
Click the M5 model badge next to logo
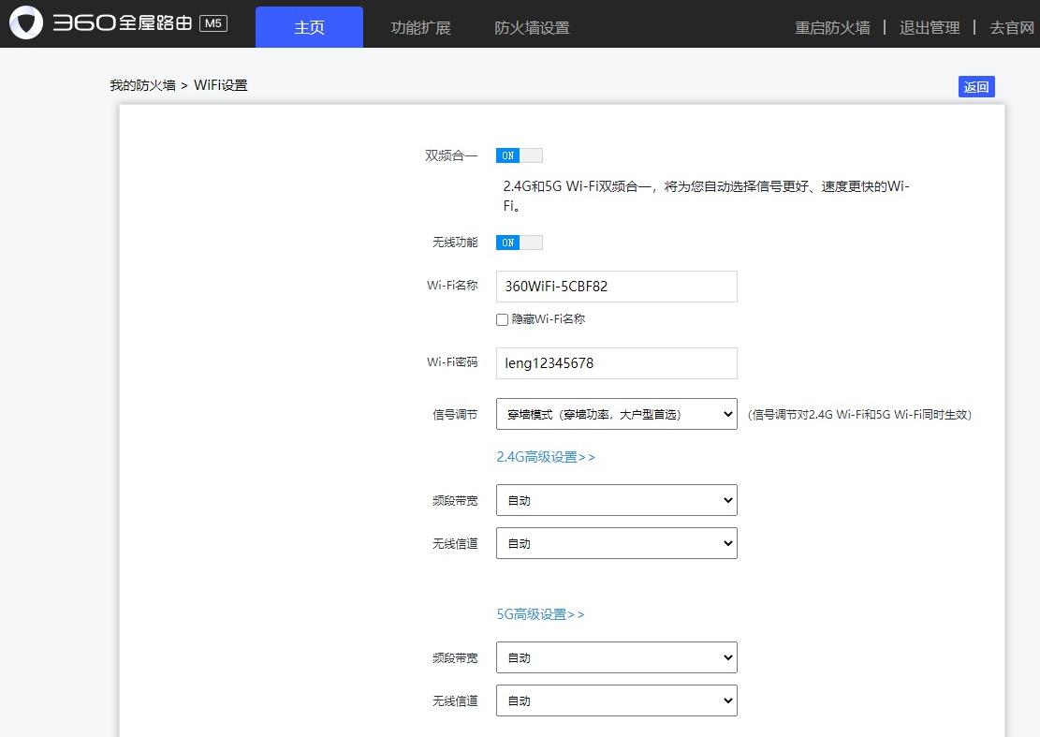coord(213,22)
